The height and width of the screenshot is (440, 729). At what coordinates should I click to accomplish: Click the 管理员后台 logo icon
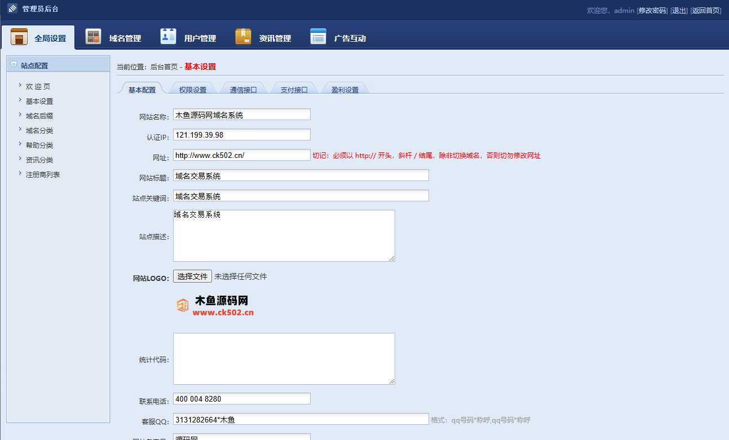[x=12, y=9]
